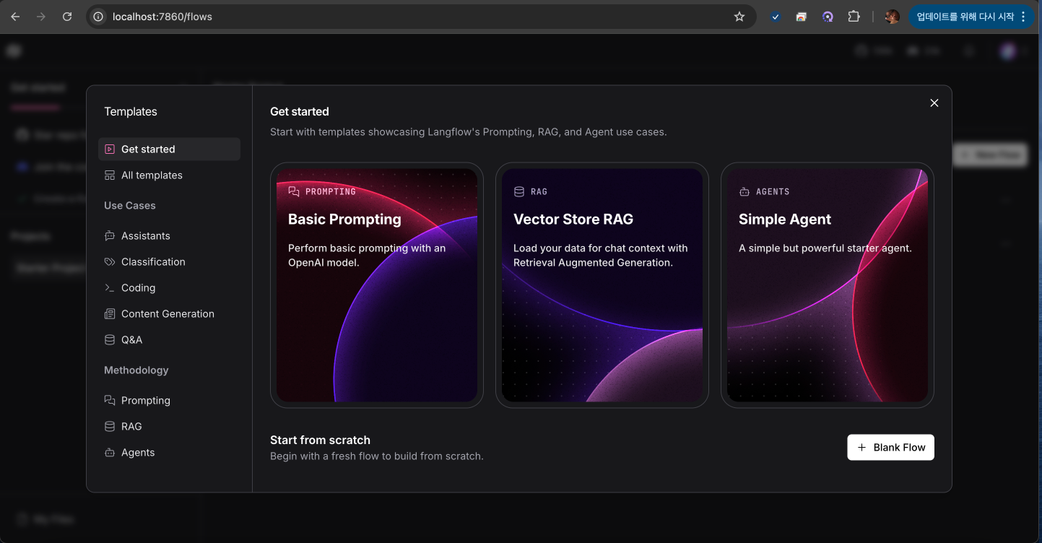Choose the Basic Prompting template card
Viewport: 1042px width, 543px height.
376,285
